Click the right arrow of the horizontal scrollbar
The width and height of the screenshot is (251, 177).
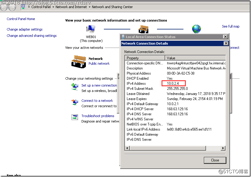223,148
